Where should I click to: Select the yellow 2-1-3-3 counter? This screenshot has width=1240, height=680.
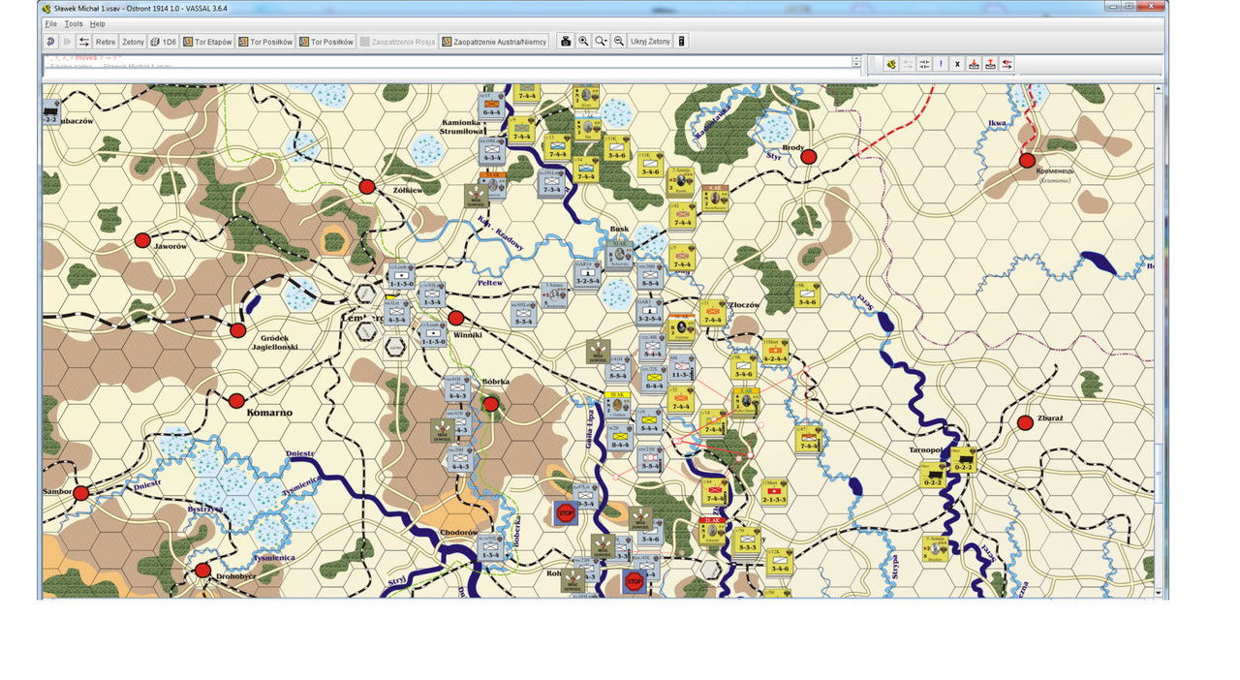[773, 492]
